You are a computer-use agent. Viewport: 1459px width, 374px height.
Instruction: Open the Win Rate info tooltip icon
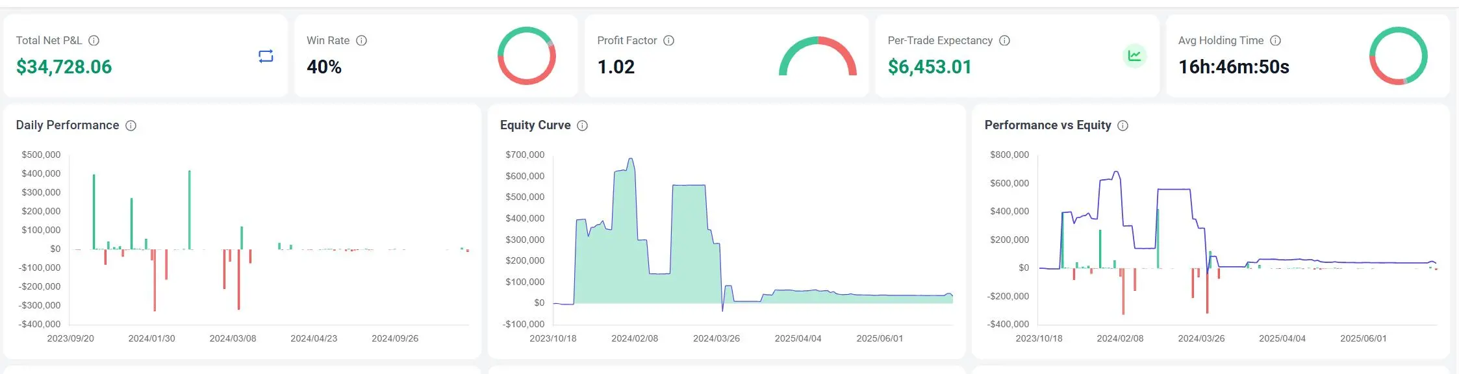tap(362, 40)
